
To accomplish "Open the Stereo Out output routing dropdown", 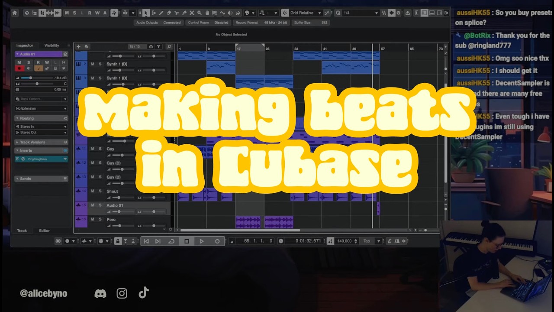I will 42,132.
